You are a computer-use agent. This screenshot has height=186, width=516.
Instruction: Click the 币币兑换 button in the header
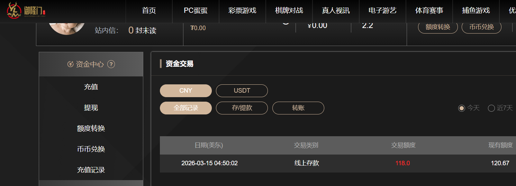(481, 27)
